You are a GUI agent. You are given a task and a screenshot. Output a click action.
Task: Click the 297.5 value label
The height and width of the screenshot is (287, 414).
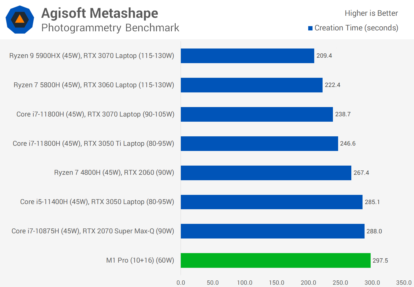tap(380, 261)
